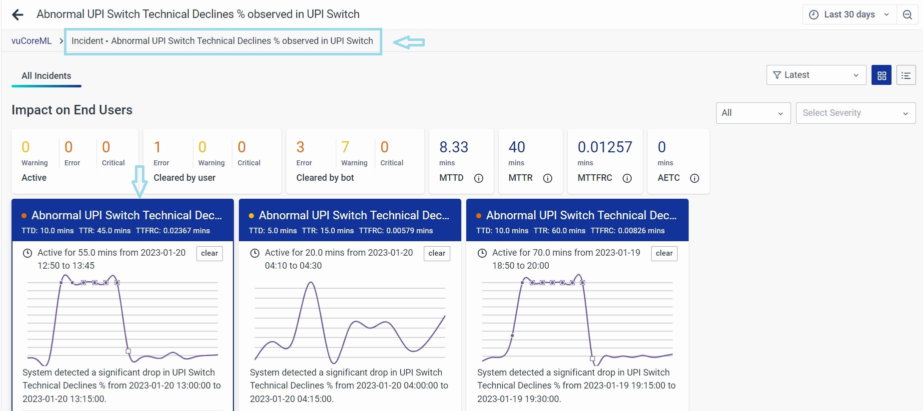The image size is (923, 411).
Task: Click the Cleared by bot Warning count 7
Action: point(345,147)
